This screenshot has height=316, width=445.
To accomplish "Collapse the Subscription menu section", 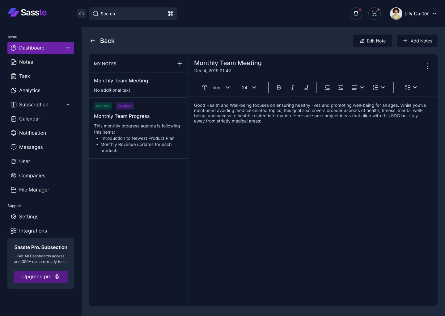I will (x=68, y=105).
